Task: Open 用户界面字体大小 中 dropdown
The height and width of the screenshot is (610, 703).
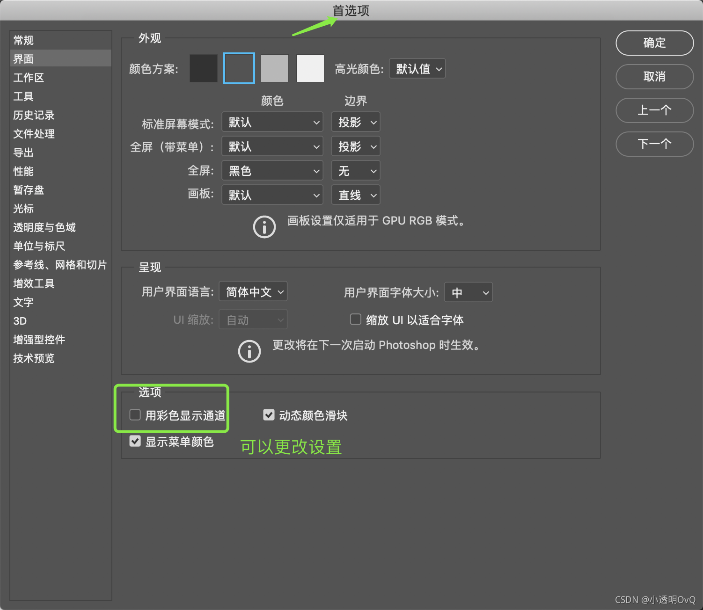Action: click(469, 292)
